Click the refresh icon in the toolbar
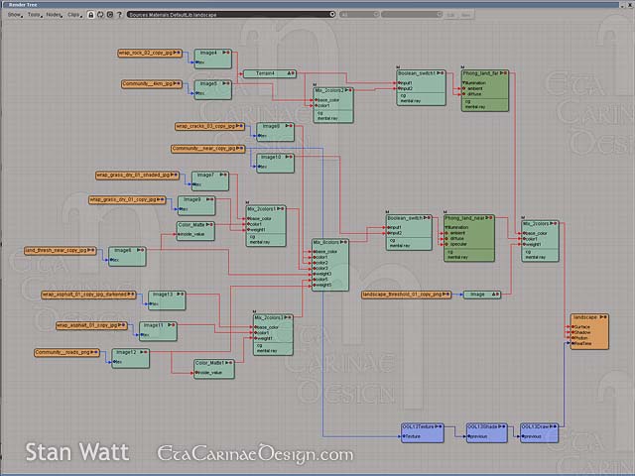Viewport: 635px width, 476px height. pyautogui.click(x=102, y=16)
